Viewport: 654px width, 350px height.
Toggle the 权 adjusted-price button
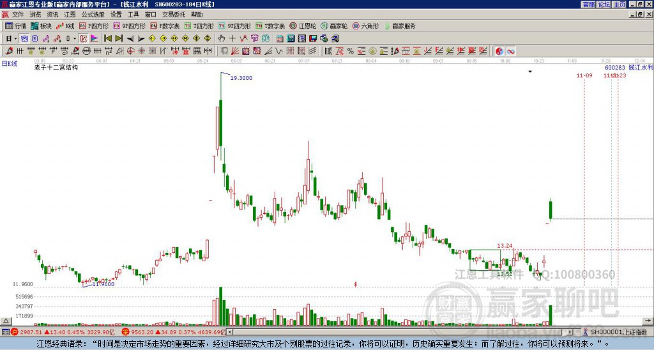click(83, 38)
